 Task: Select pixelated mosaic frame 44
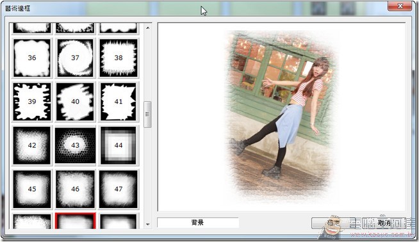119,145
